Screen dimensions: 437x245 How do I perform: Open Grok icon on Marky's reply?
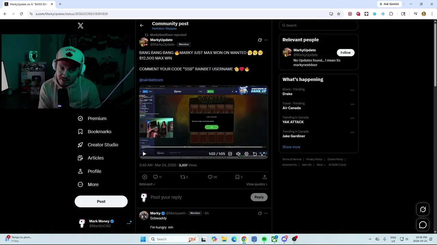(x=260, y=213)
